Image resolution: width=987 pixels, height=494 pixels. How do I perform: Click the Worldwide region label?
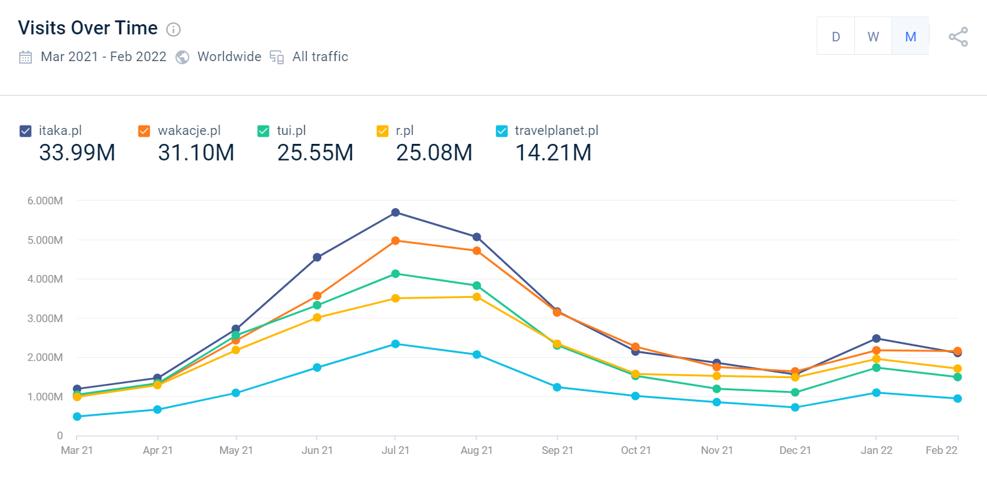pyautogui.click(x=230, y=57)
